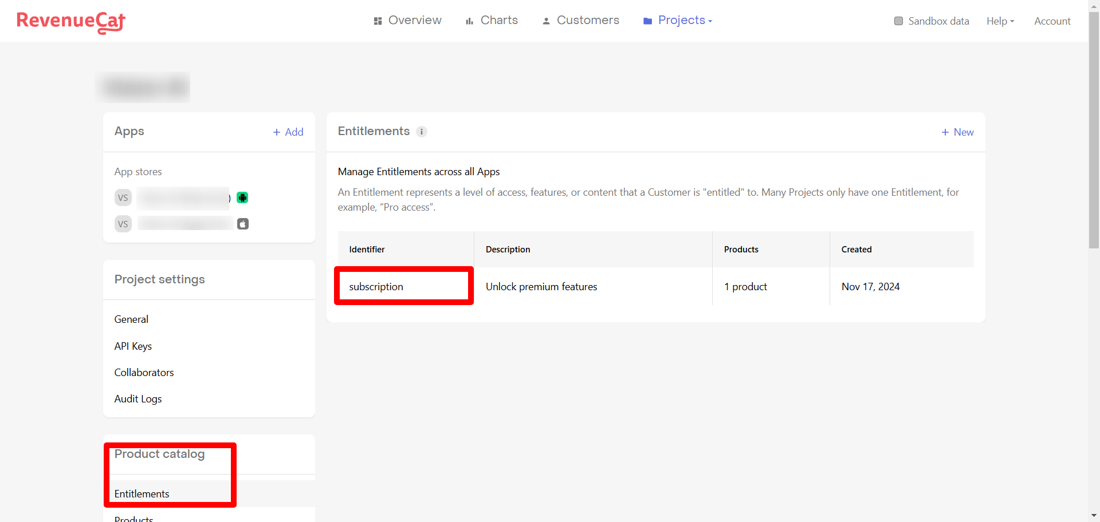
Task: Click the RevenueCat logo
Action: [x=71, y=22]
